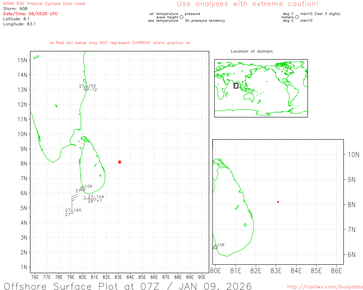Click the buoy circle with pressure 104

point(94,199)
